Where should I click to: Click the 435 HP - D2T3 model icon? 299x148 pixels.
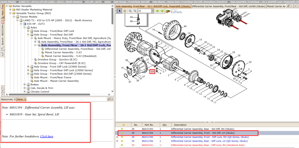25,24
